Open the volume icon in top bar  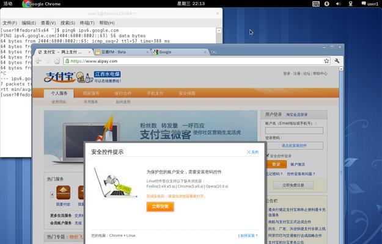[338, 4]
